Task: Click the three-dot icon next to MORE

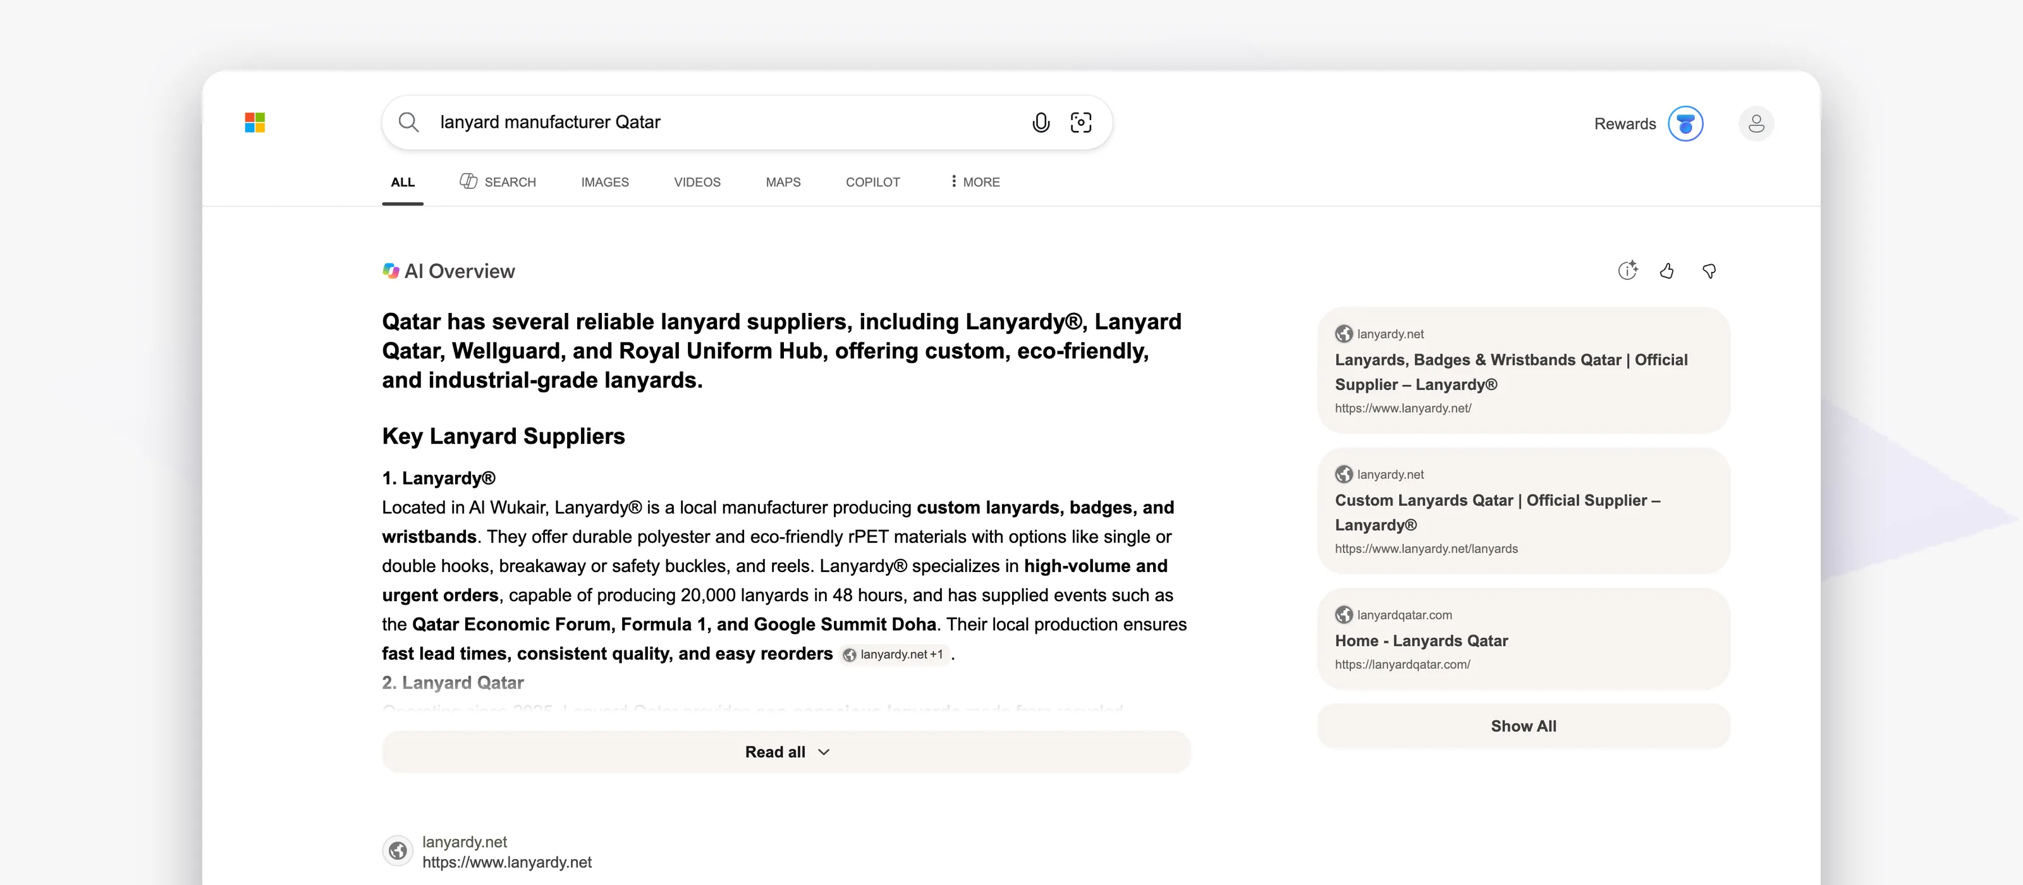Action: (953, 181)
